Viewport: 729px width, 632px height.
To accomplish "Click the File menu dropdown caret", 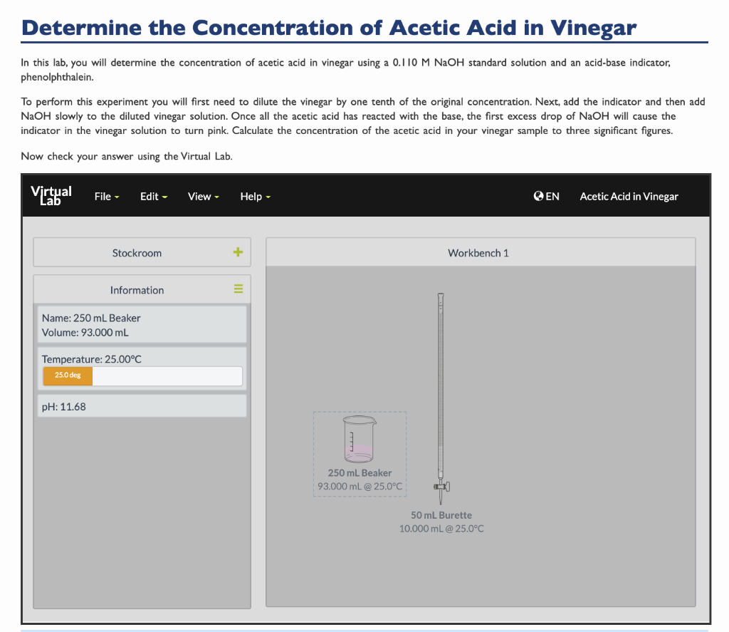I will (117, 197).
